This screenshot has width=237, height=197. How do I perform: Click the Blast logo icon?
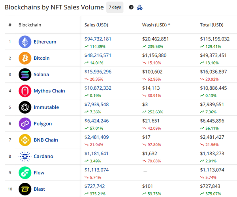(x=25, y=189)
